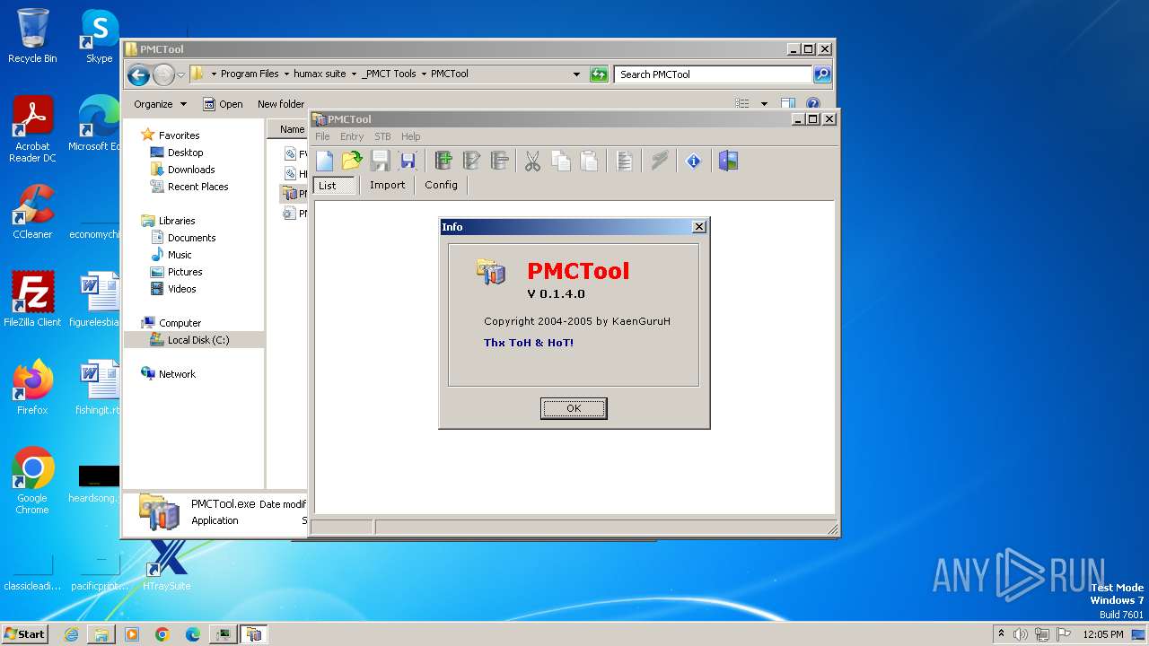This screenshot has height=646, width=1149.
Task: Click Organize dropdown in Explorer window
Action: (x=160, y=104)
